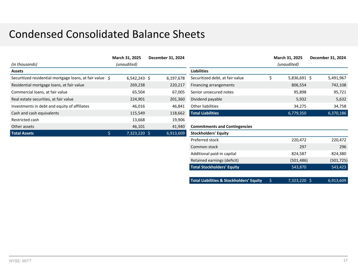The image size is (358, 268).
Task: Click the Total Liabilities row label
Action: coord(205,113)
